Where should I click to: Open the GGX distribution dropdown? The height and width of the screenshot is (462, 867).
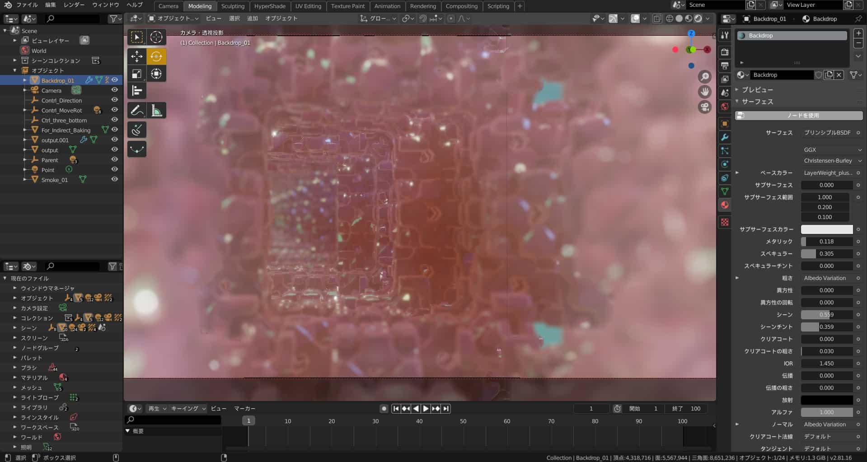pos(832,150)
